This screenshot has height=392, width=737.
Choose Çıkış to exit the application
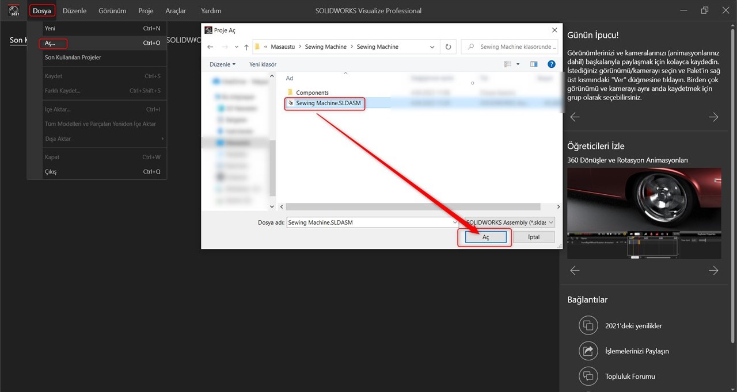pos(97,172)
